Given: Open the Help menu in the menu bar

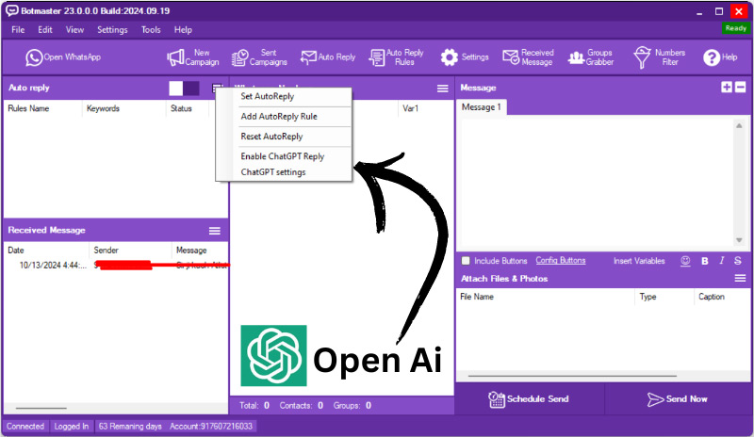Looking at the screenshot, I should 183,30.
